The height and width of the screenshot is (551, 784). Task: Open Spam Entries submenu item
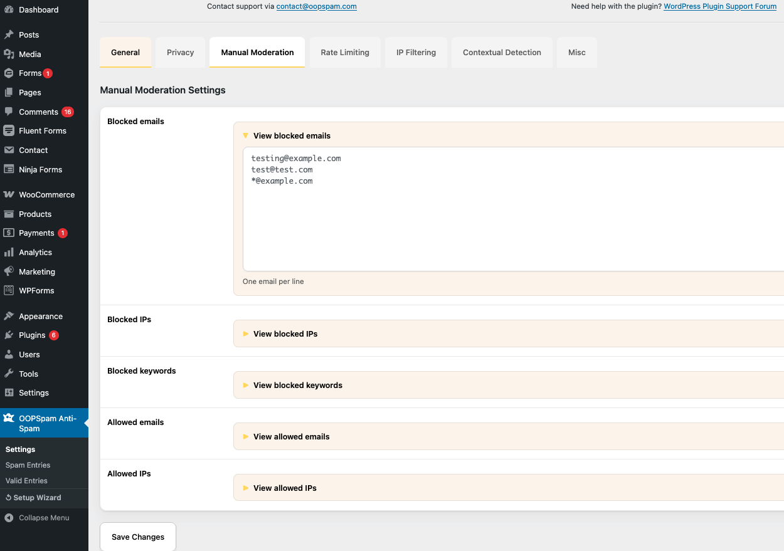click(28, 465)
